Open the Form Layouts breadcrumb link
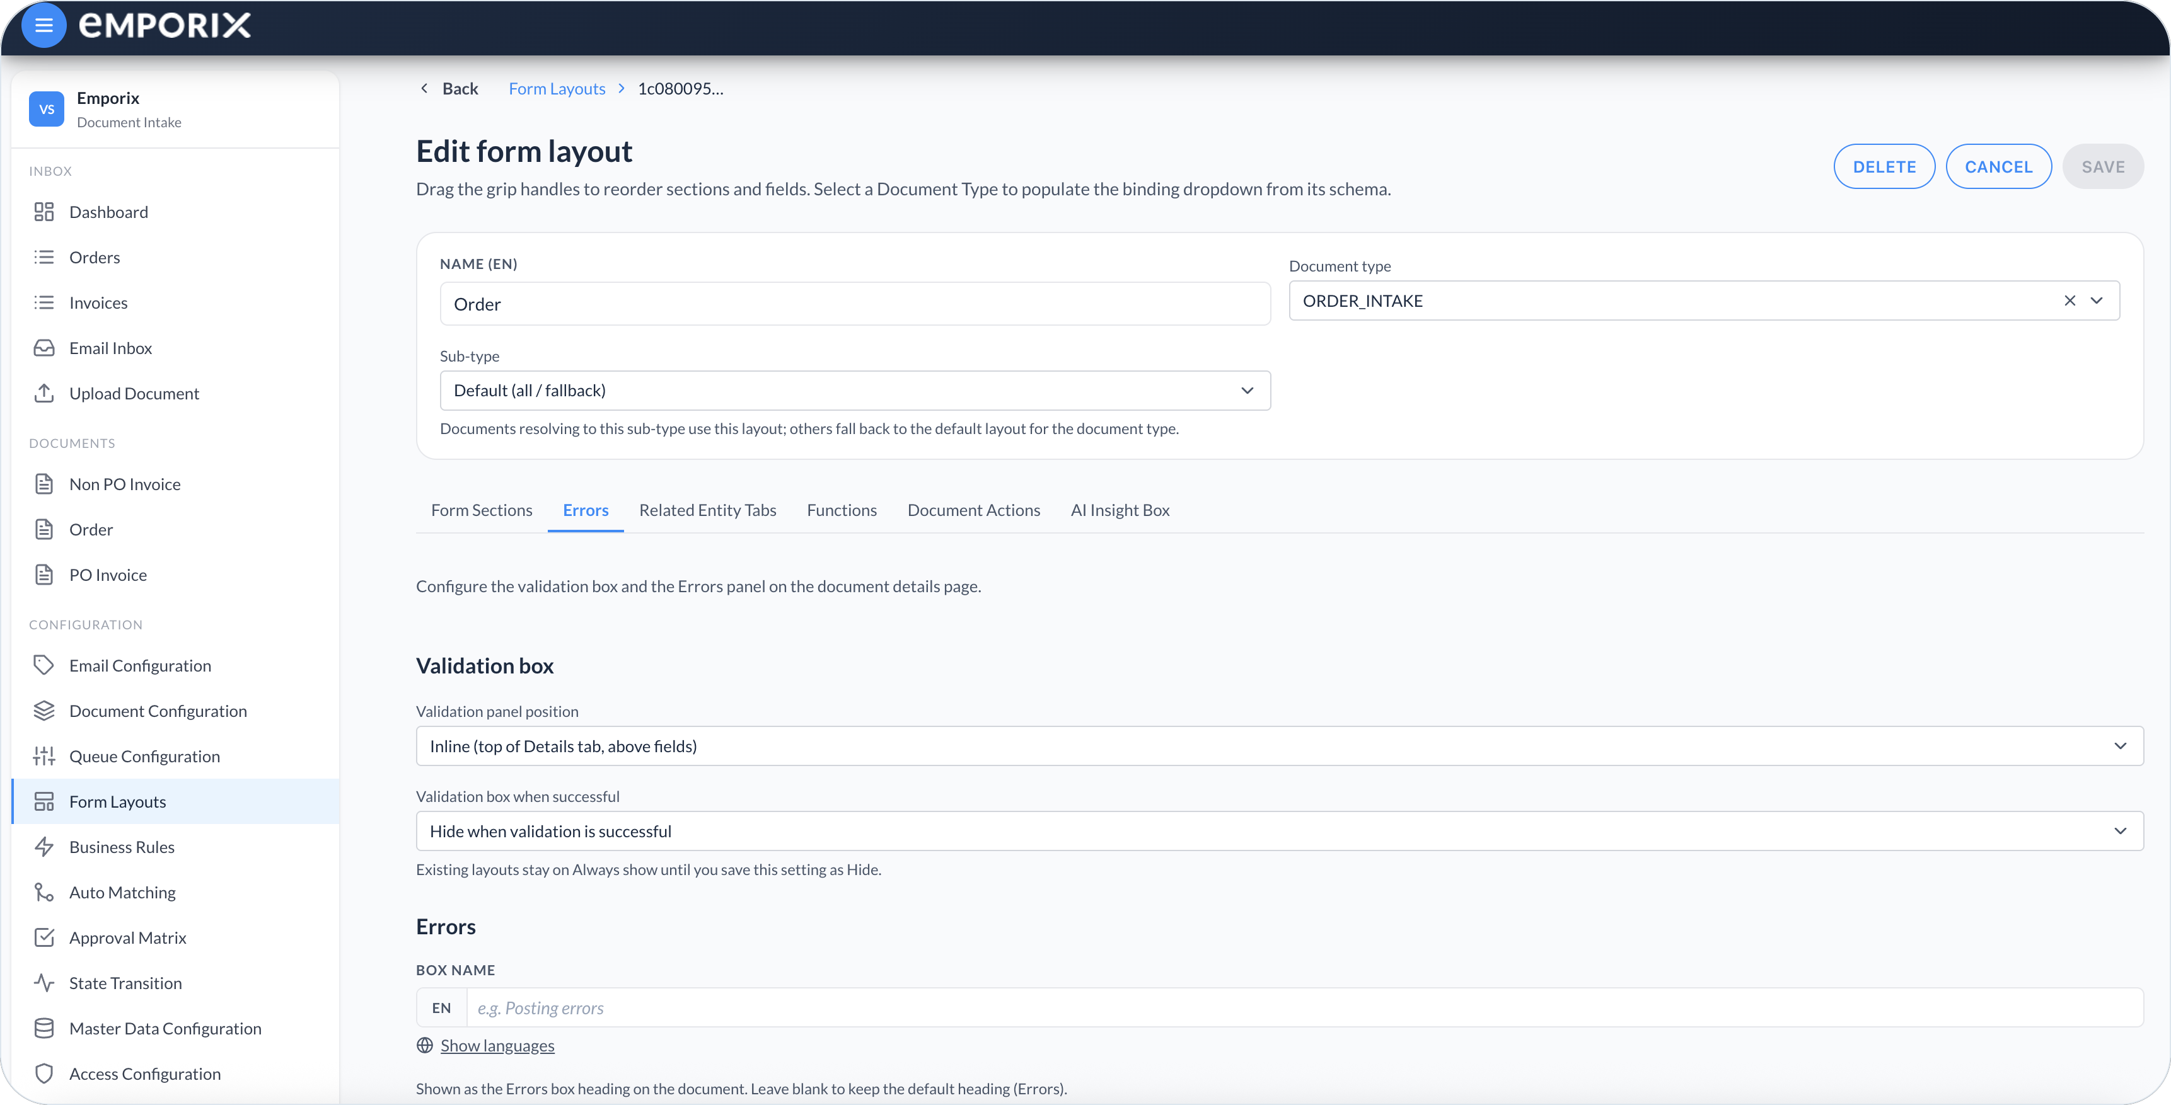This screenshot has width=2171, height=1105. point(556,88)
